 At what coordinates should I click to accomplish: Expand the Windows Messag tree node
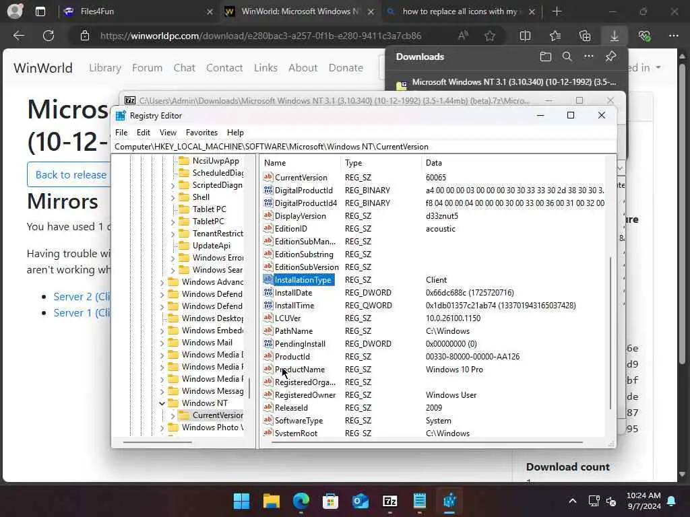tap(162, 391)
